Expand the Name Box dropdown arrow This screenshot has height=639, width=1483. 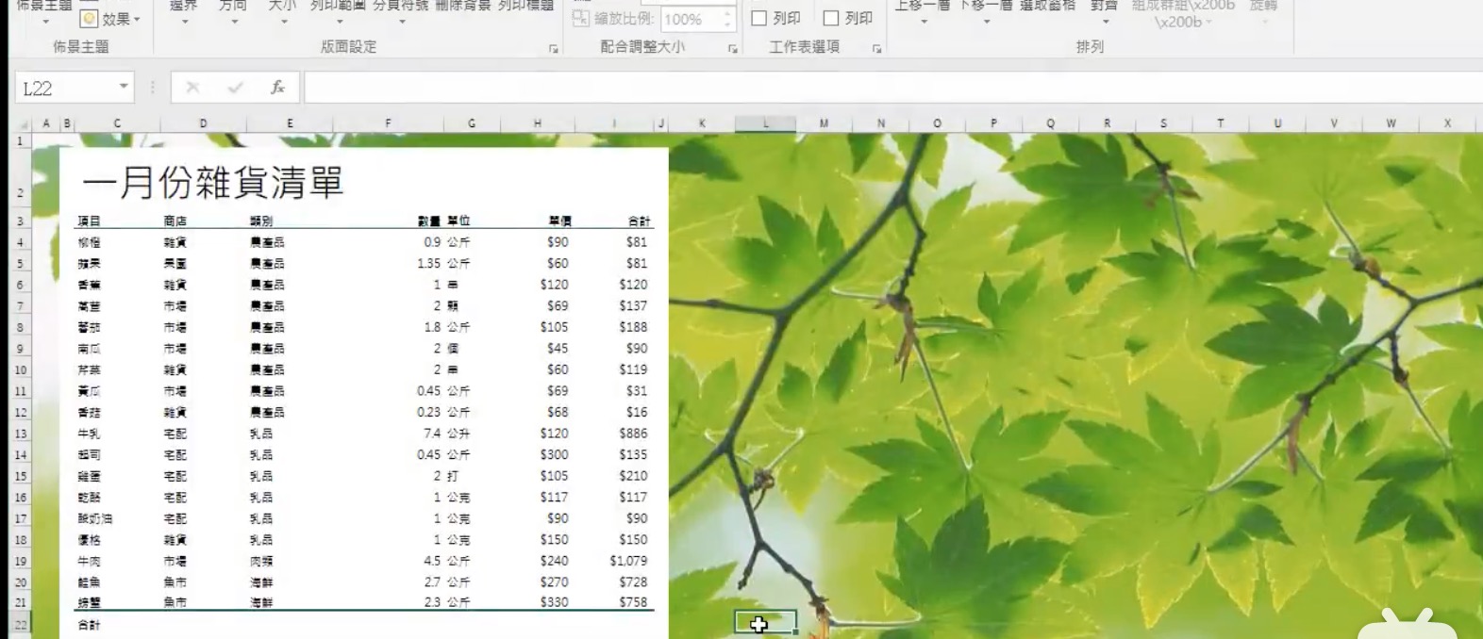[124, 87]
